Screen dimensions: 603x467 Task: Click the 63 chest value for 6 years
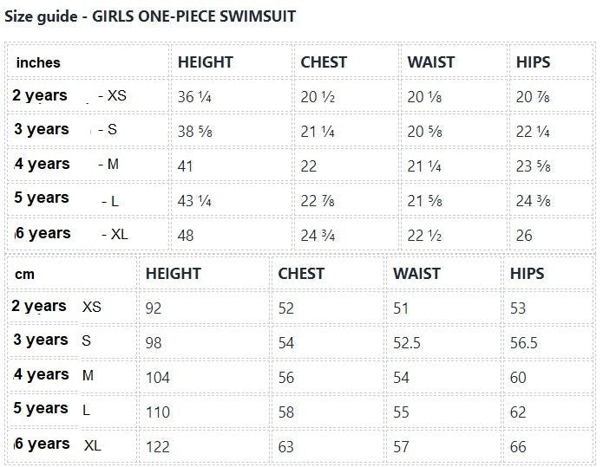pos(286,447)
